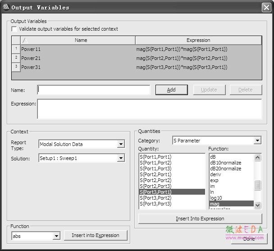
Task: Click row header 3 for Power31
Action: (x=16, y=67)
